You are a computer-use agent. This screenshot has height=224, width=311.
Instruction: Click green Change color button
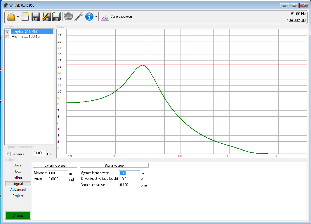point(18,216)
